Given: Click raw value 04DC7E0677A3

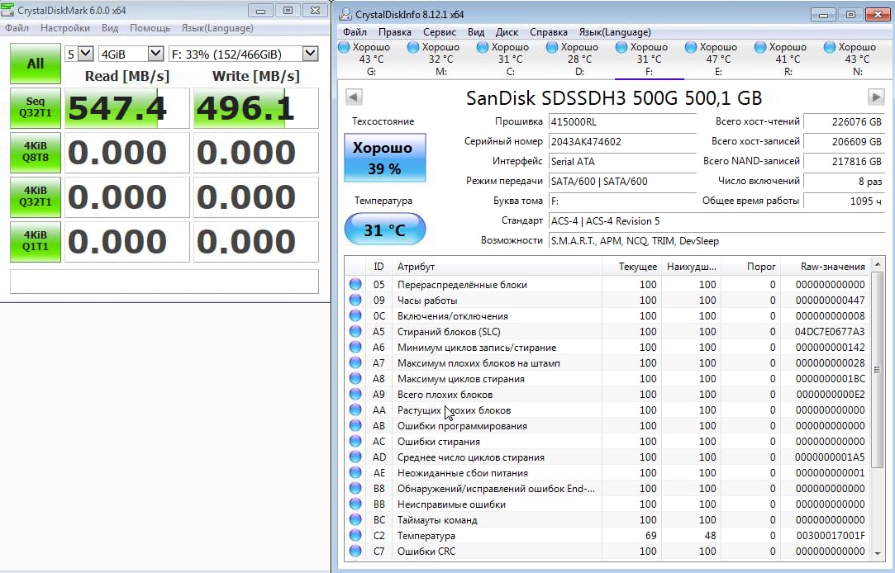Looking at the screenshot, I should coord(830,331).
